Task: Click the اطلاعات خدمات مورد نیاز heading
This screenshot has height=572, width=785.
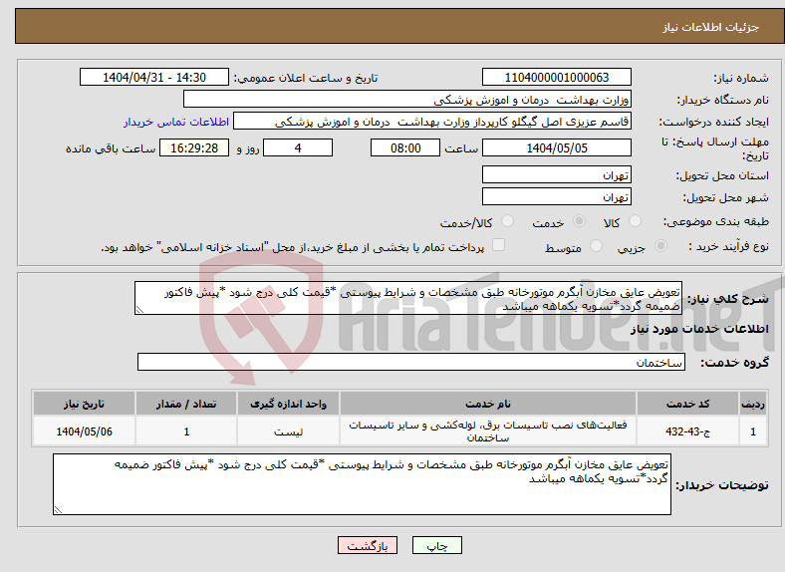Action: click(699, 329)
